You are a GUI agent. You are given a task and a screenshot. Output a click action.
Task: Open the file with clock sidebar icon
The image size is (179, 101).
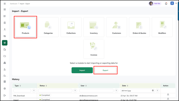coord(5,49)
